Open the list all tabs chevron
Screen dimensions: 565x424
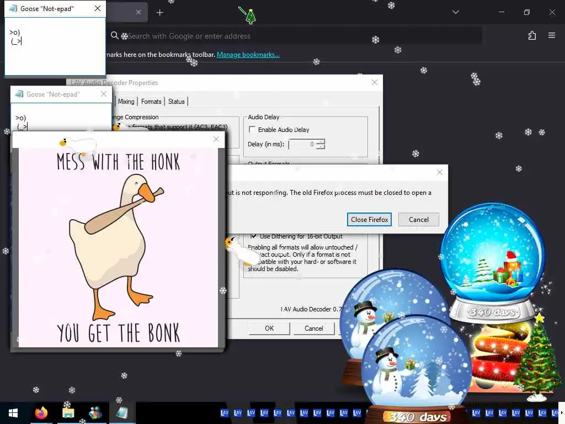coord(455,12)
